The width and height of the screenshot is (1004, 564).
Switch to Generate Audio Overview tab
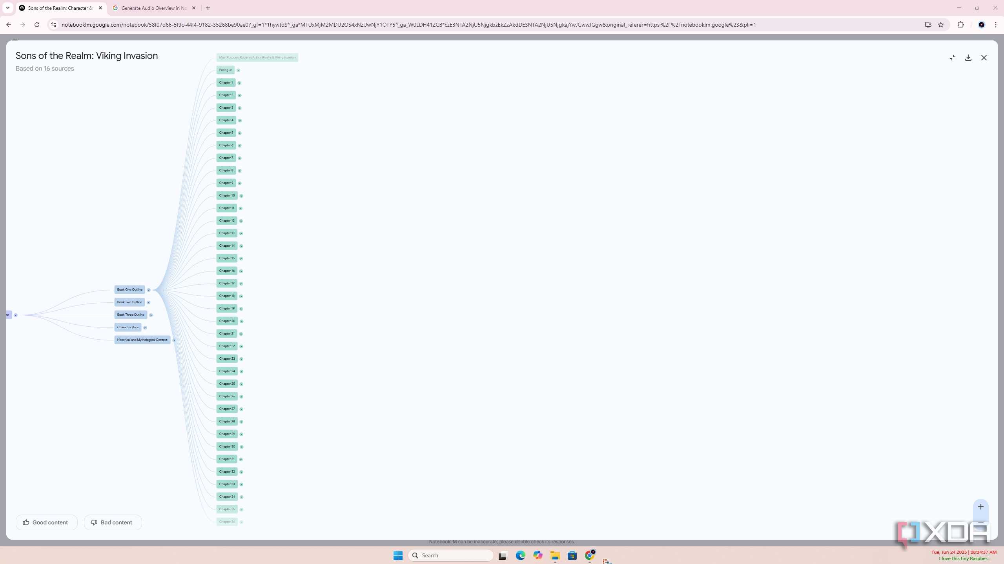(154, 8)
